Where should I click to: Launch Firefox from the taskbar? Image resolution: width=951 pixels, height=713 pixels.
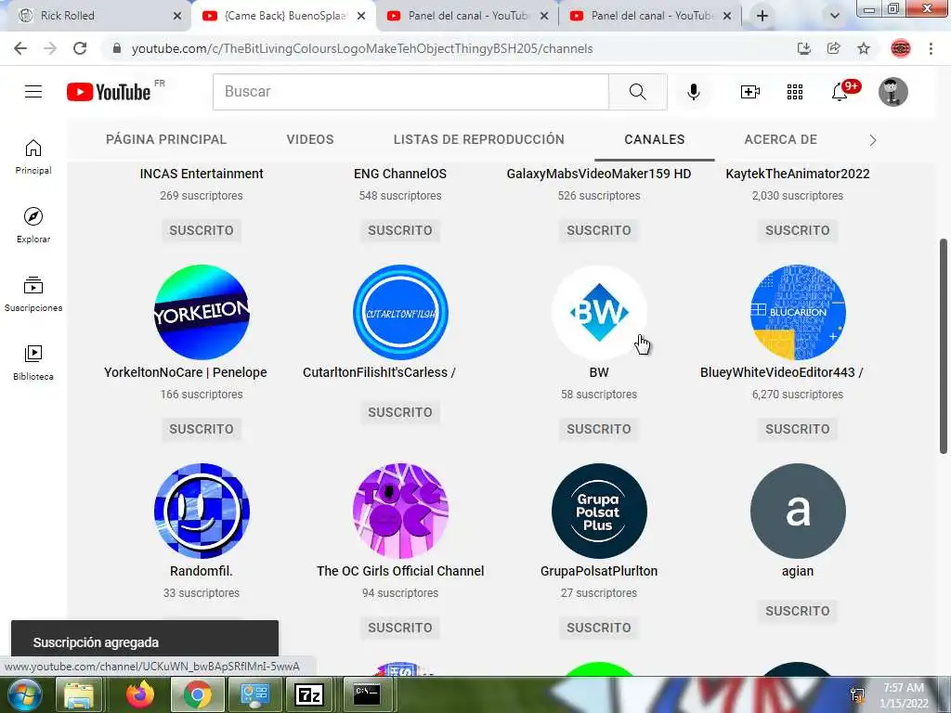[x=140, y=694]
